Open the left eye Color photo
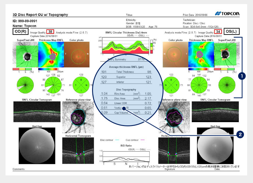Viewport: 253px width, 183px height. [x=175, y=55]
